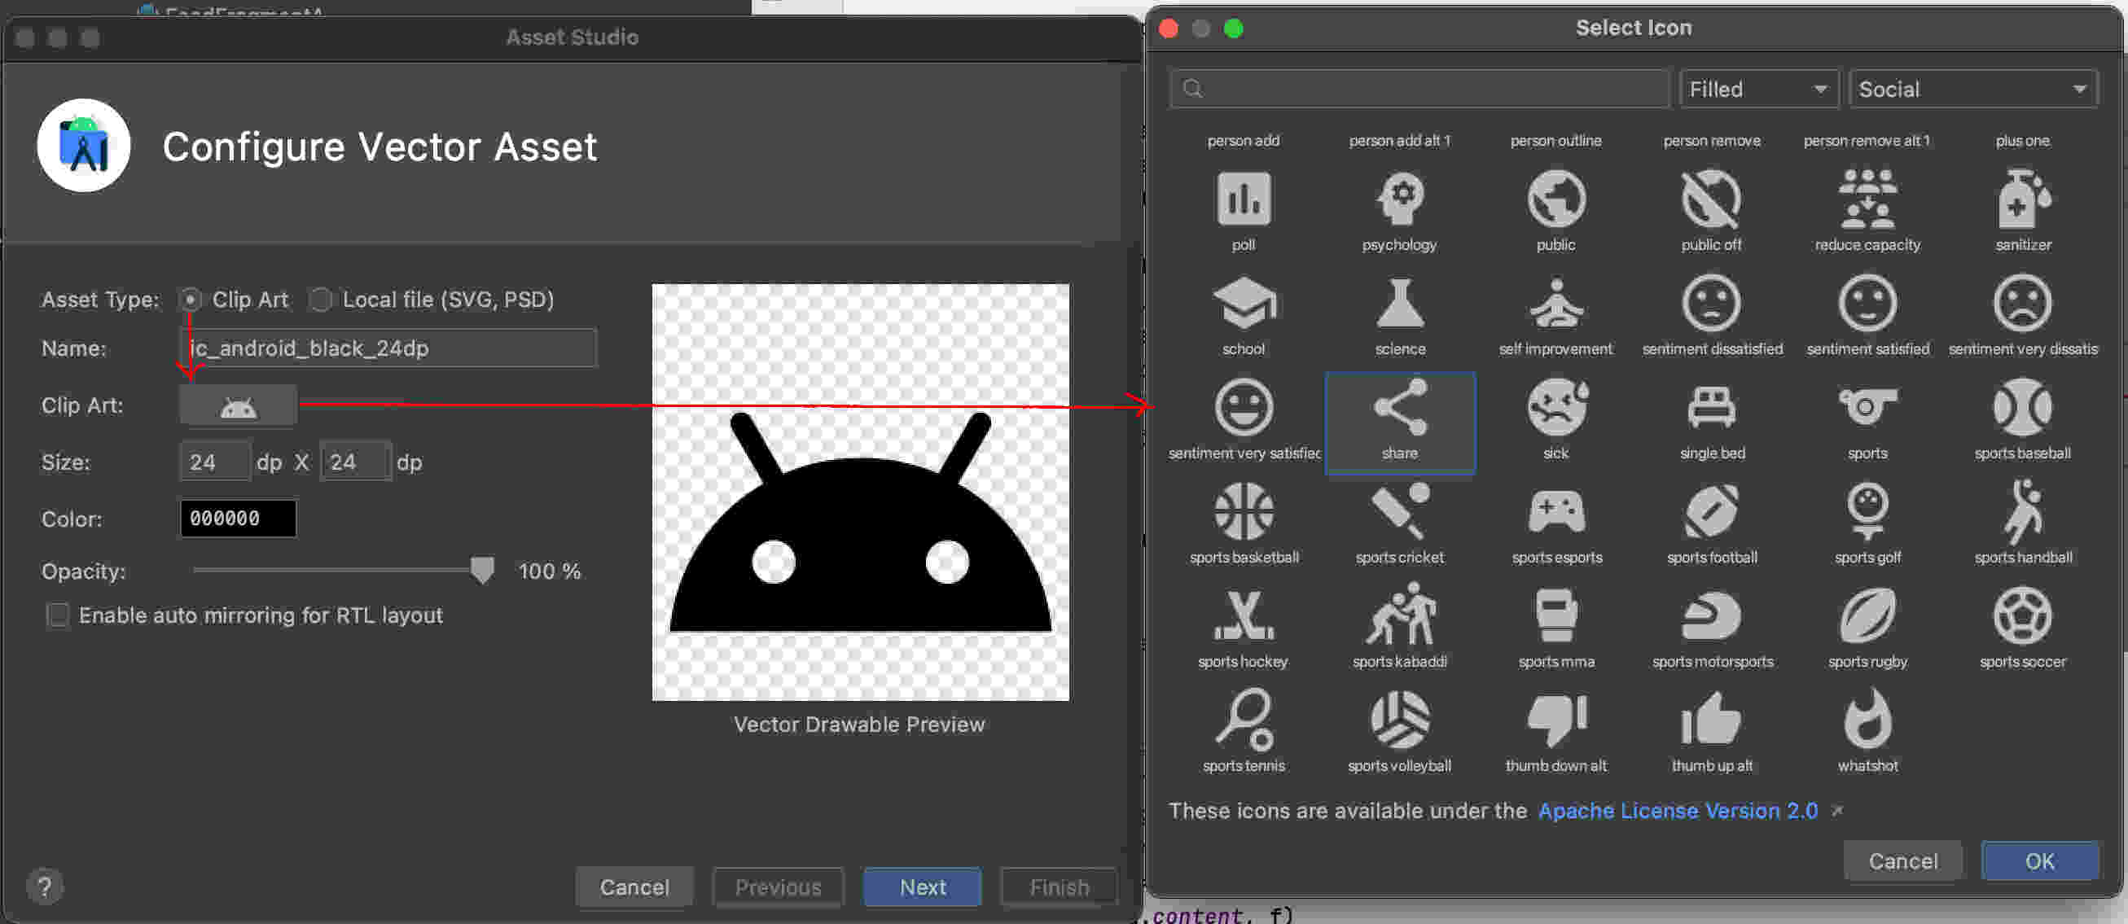Click Cancel in Asset Studio
Image resolution: width=2128 pixels, height=924 pixels.
click(x=634, y=887)
